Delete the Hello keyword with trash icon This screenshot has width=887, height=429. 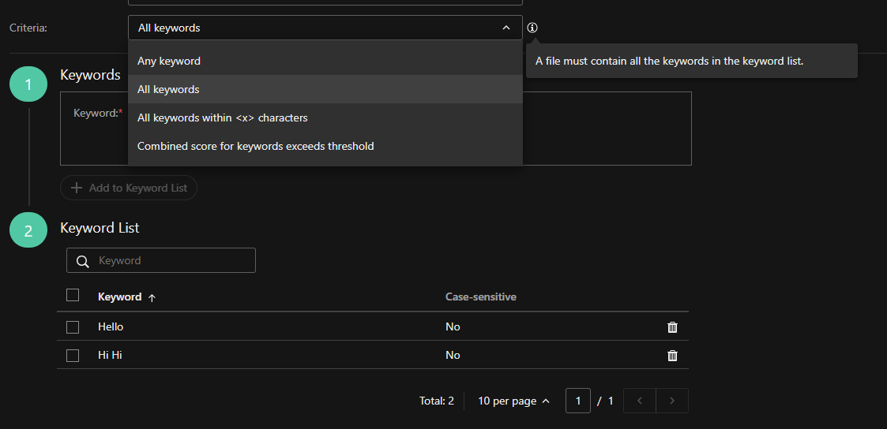point(672,327)
